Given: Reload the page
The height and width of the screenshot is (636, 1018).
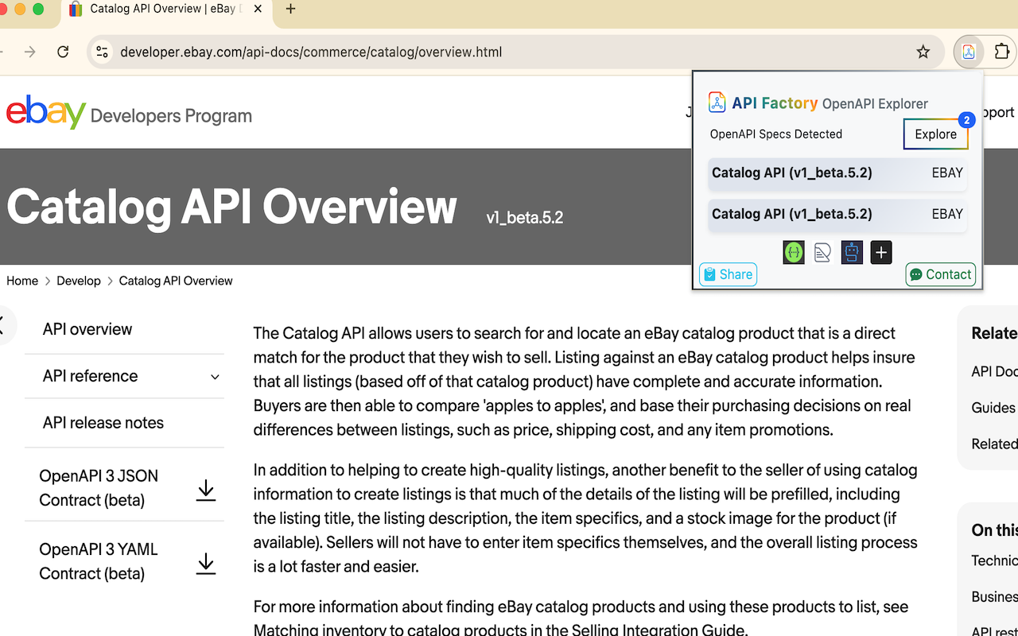Looking at the screenshot, I should pyautogui.click(x=63, y=52).
